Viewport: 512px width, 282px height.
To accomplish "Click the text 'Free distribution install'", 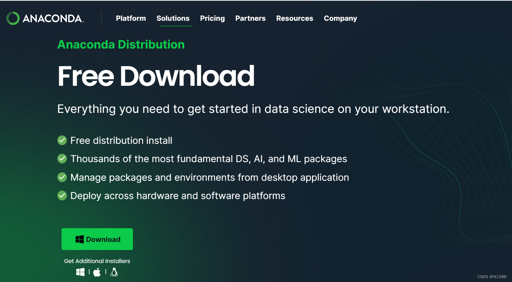I will [121, 141].
